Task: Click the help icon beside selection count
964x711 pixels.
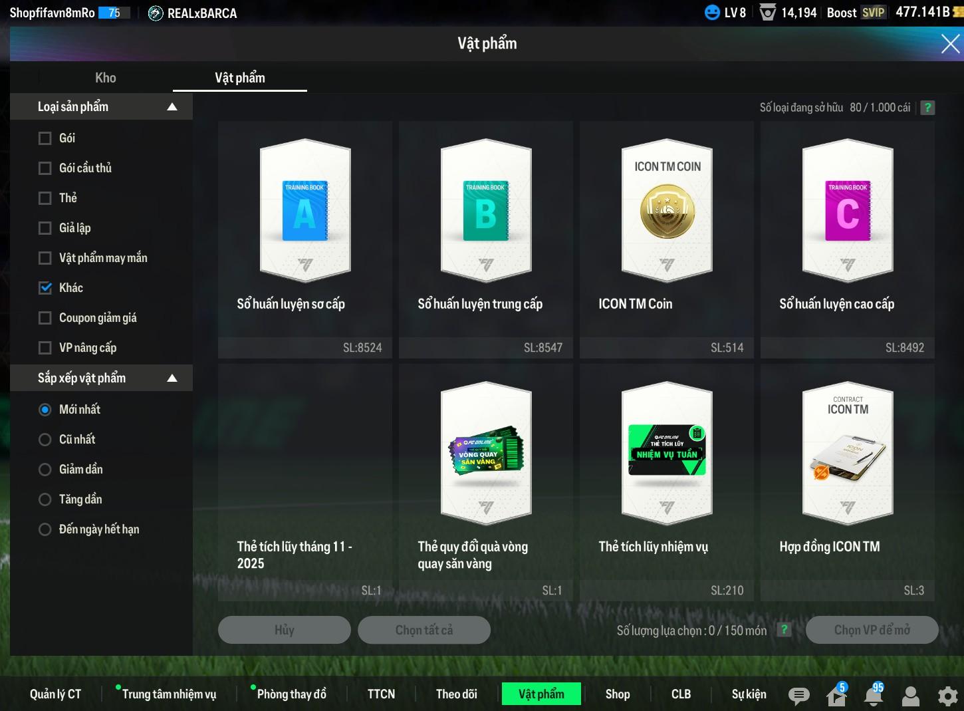Action: click(784, 630)
